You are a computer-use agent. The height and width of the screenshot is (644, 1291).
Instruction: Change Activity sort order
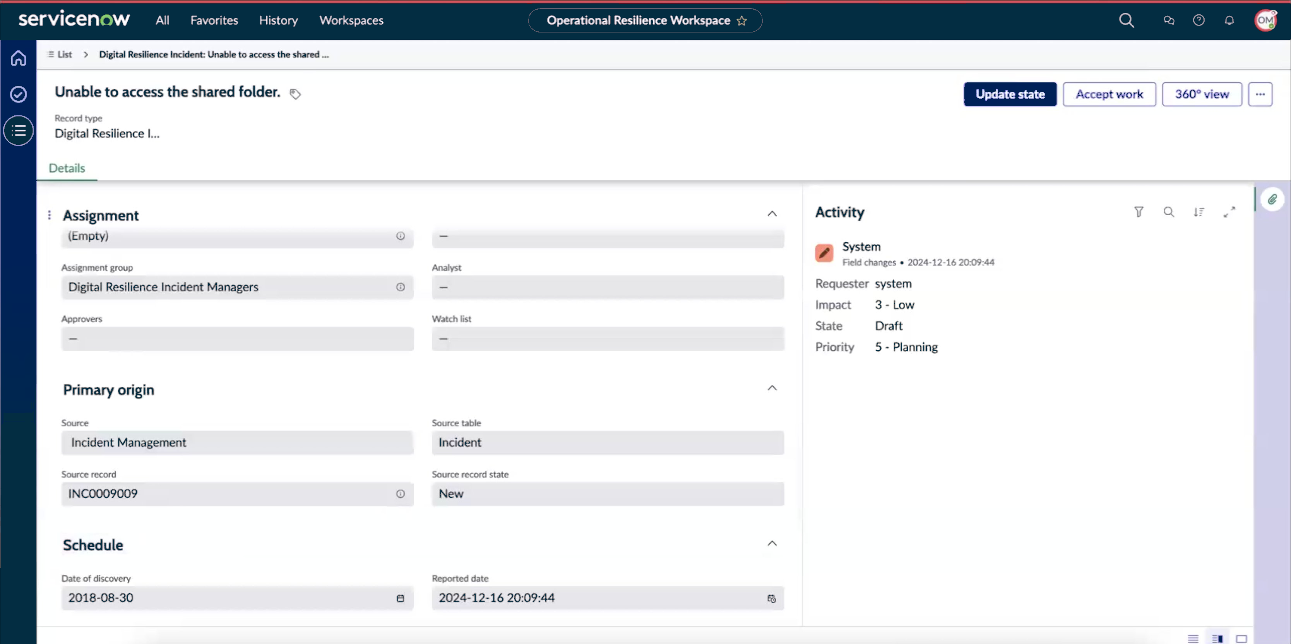pos(1199,212)
